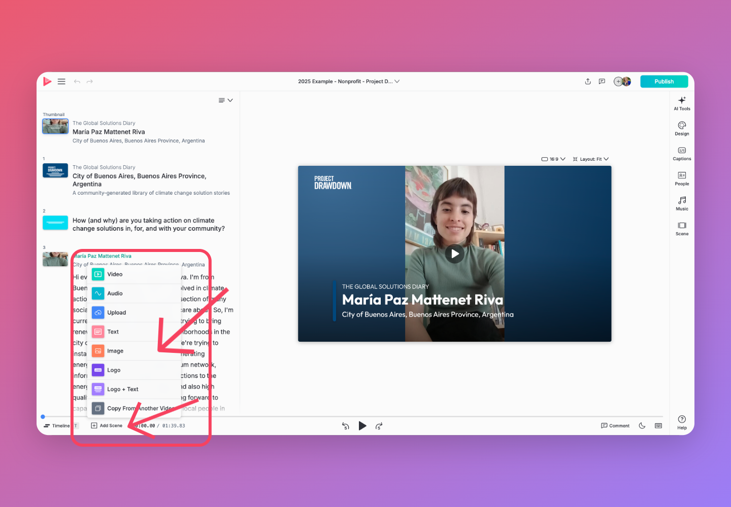Viewport: 731px width, 507px height.
Task: Open the hamburger main menu
Action: click(x=61, y=81)
